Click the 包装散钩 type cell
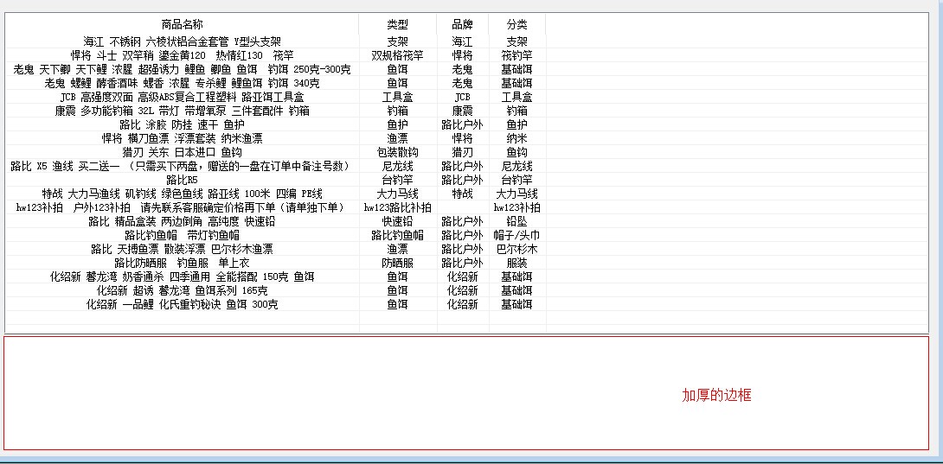Screen dimensions: 943x464 pos(397,152)
